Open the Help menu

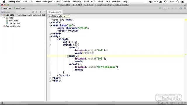click(125, 1)
